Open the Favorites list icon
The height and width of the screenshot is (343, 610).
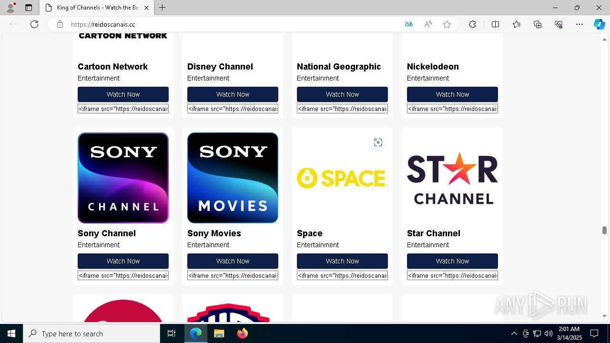click(x=517, y=24)
